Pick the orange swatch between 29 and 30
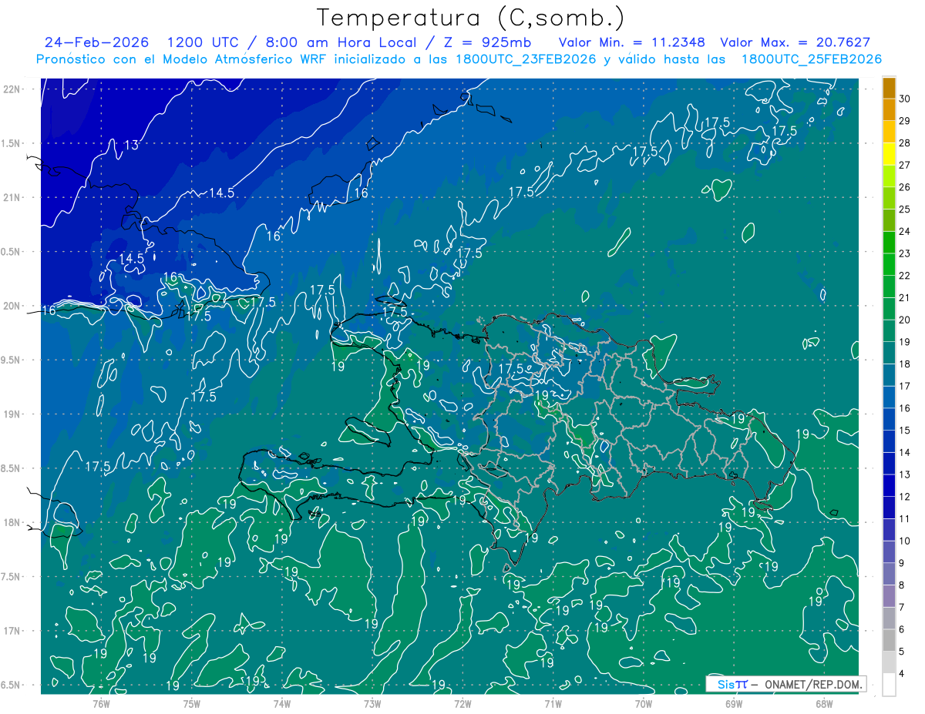This screenshot has width=925, height=714. pyautogui.click(x=889, y=109)
